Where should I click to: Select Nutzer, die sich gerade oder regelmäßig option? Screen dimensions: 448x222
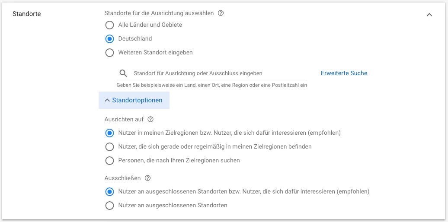[109, 147]
